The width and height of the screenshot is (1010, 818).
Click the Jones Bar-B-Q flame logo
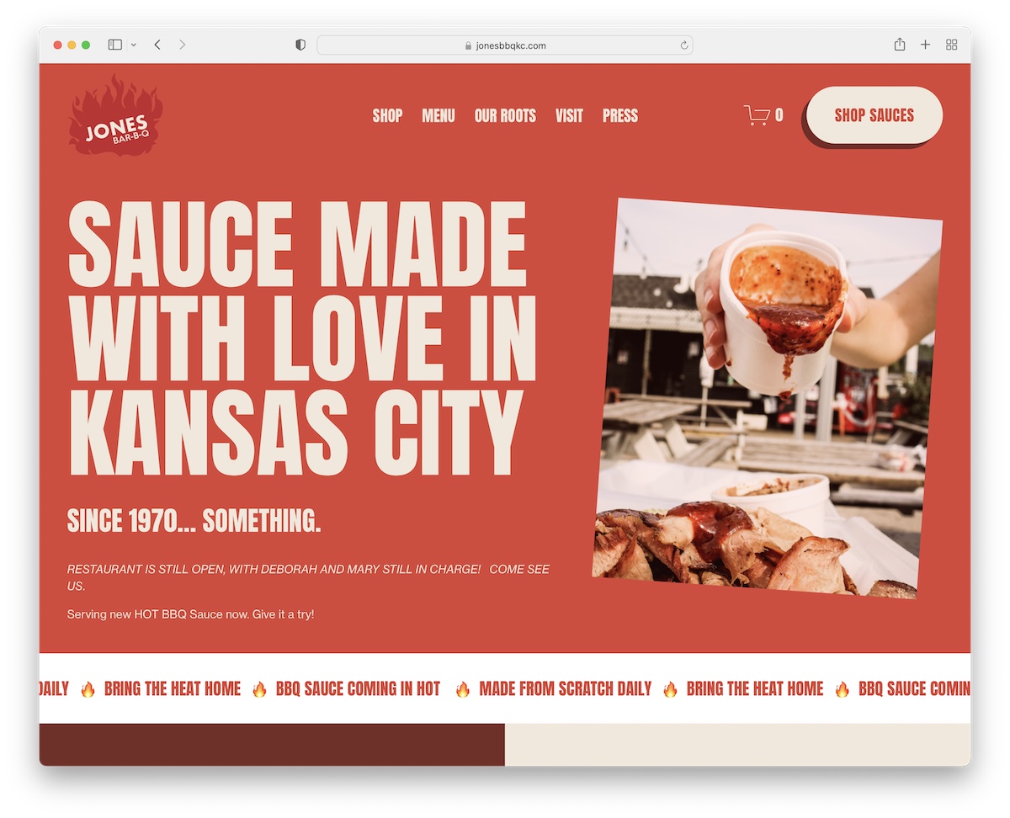point(115,115)
